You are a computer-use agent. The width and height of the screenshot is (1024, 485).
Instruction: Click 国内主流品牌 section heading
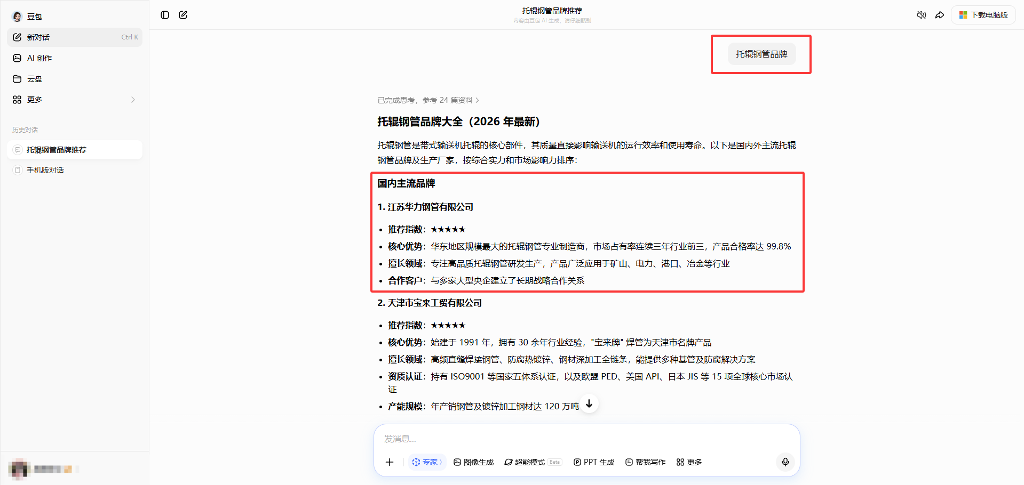tap(406, 183)
